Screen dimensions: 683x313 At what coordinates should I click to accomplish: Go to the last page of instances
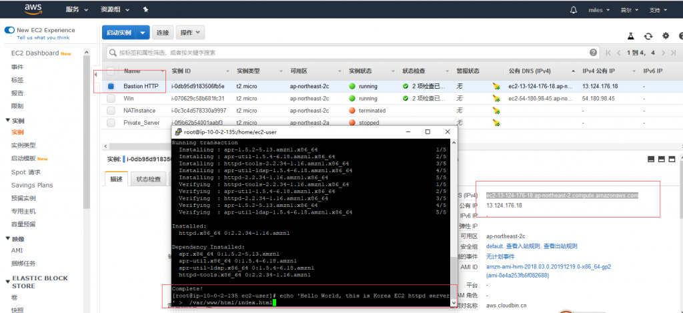[674, 53]
